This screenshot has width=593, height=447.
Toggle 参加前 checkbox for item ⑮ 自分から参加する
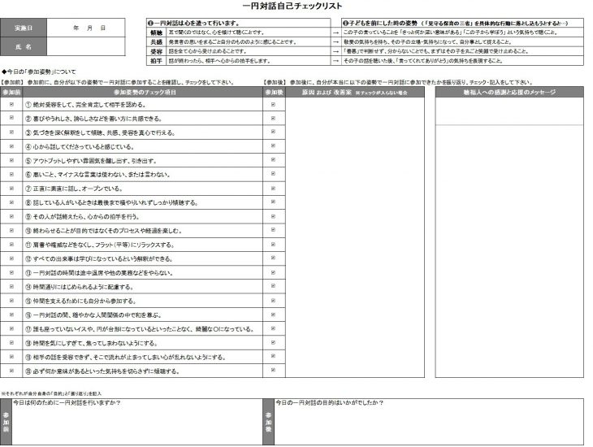tap(11, 300)
